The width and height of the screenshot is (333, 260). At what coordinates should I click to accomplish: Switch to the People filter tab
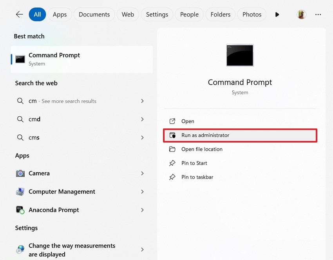(189, 14)
